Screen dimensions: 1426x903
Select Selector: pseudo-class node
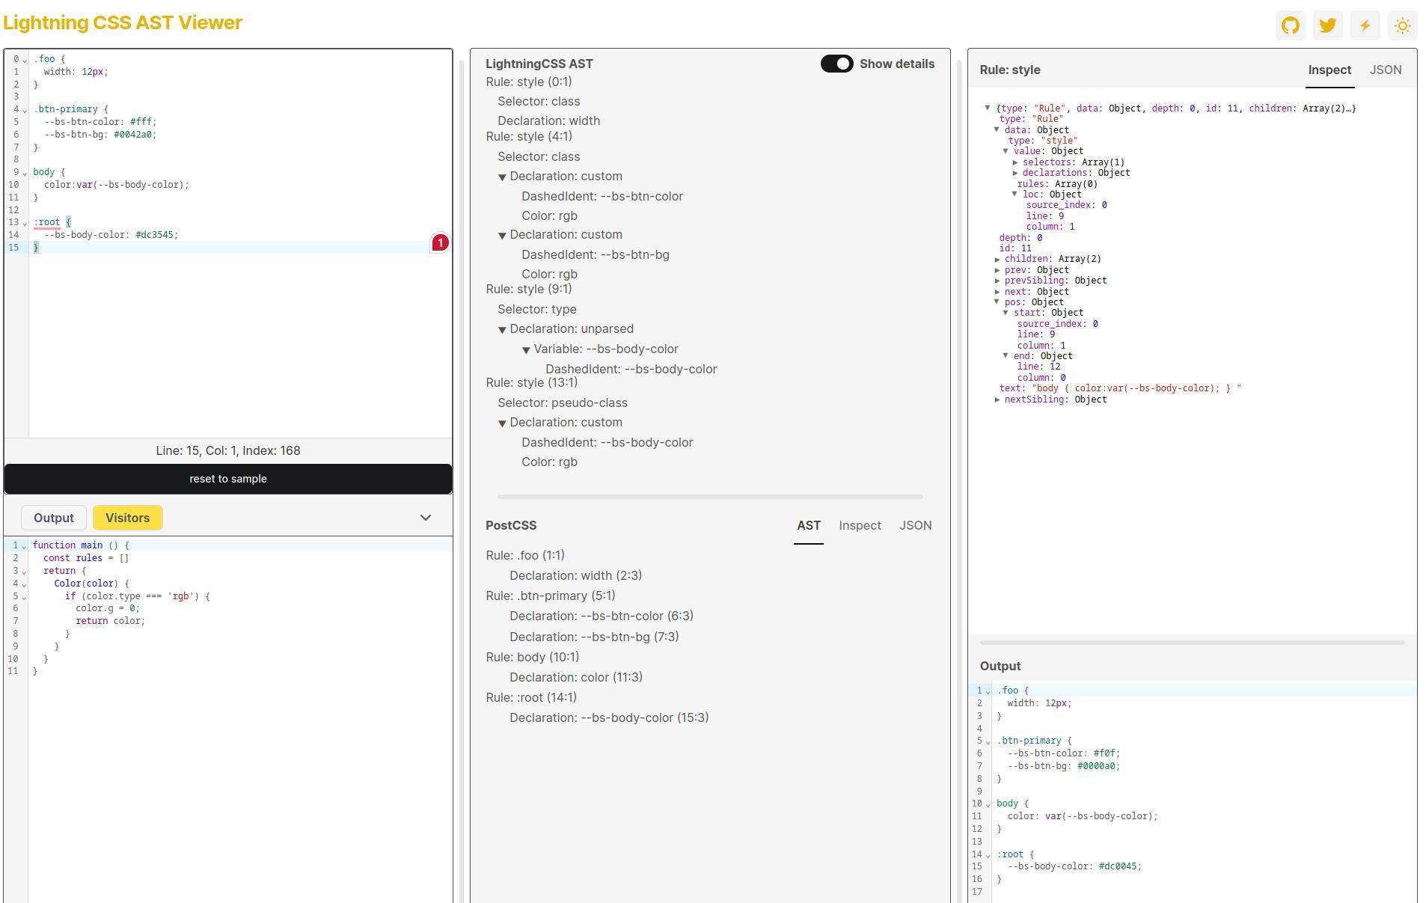pyautogui.click(x=563, y=402)
